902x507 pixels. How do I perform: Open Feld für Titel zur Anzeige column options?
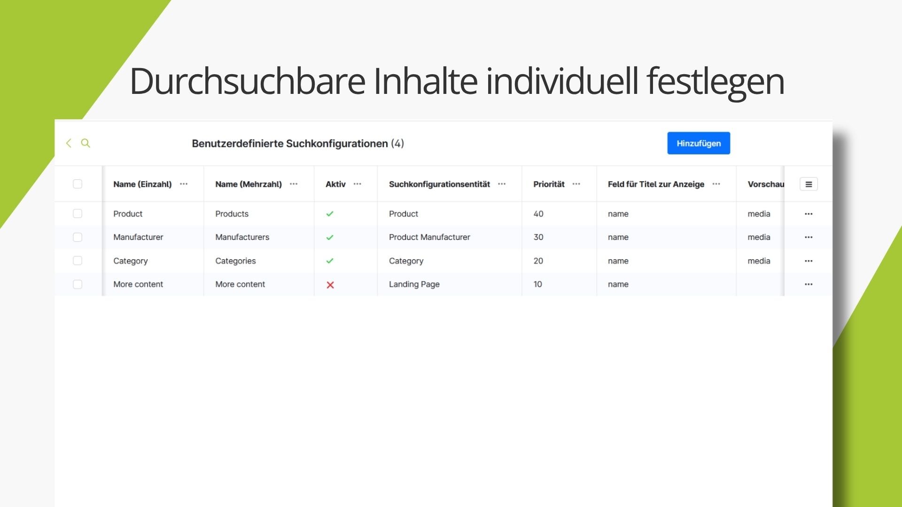click(x=716, y=184)
